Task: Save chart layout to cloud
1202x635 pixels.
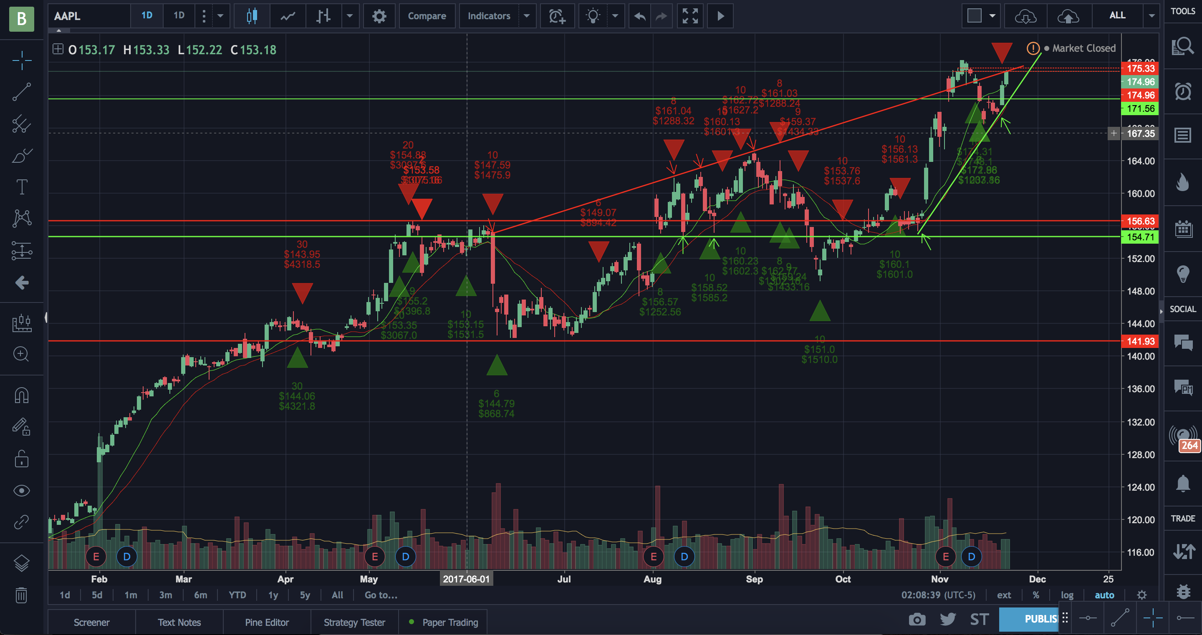Action: (x=1068, y=16)
